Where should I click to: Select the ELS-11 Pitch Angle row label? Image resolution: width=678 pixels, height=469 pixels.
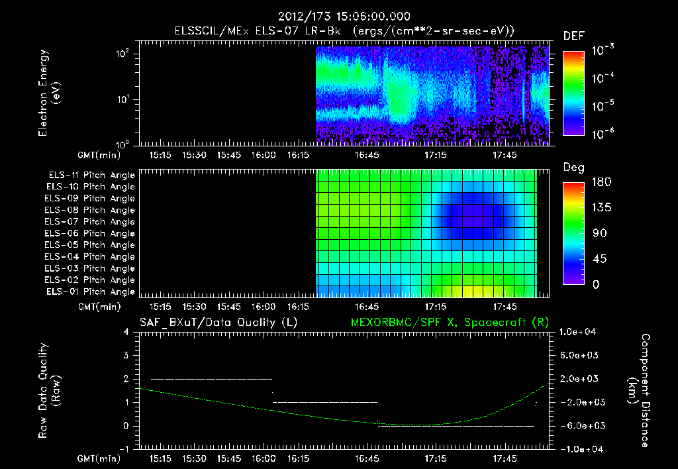tap(91, 176)
